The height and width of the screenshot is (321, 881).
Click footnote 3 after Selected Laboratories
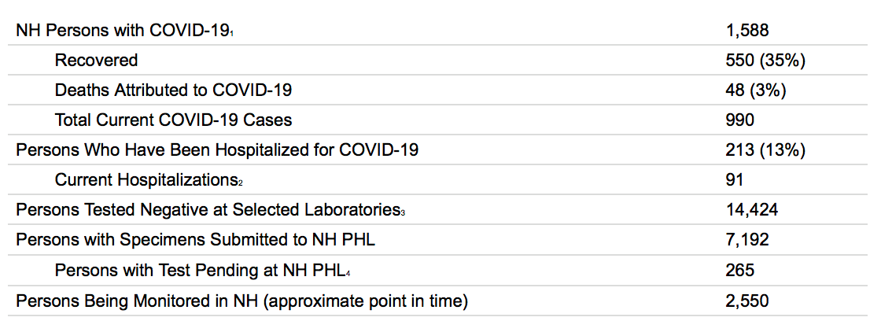(403, 213)
